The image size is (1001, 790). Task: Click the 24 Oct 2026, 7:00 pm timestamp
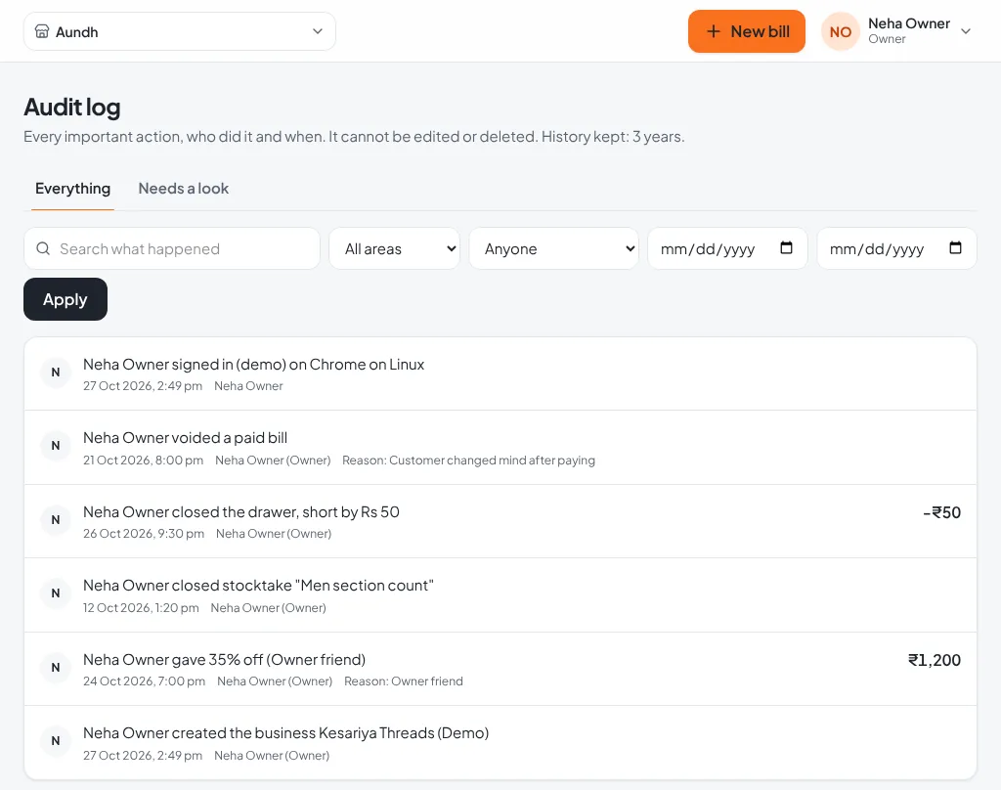(145, 680)
